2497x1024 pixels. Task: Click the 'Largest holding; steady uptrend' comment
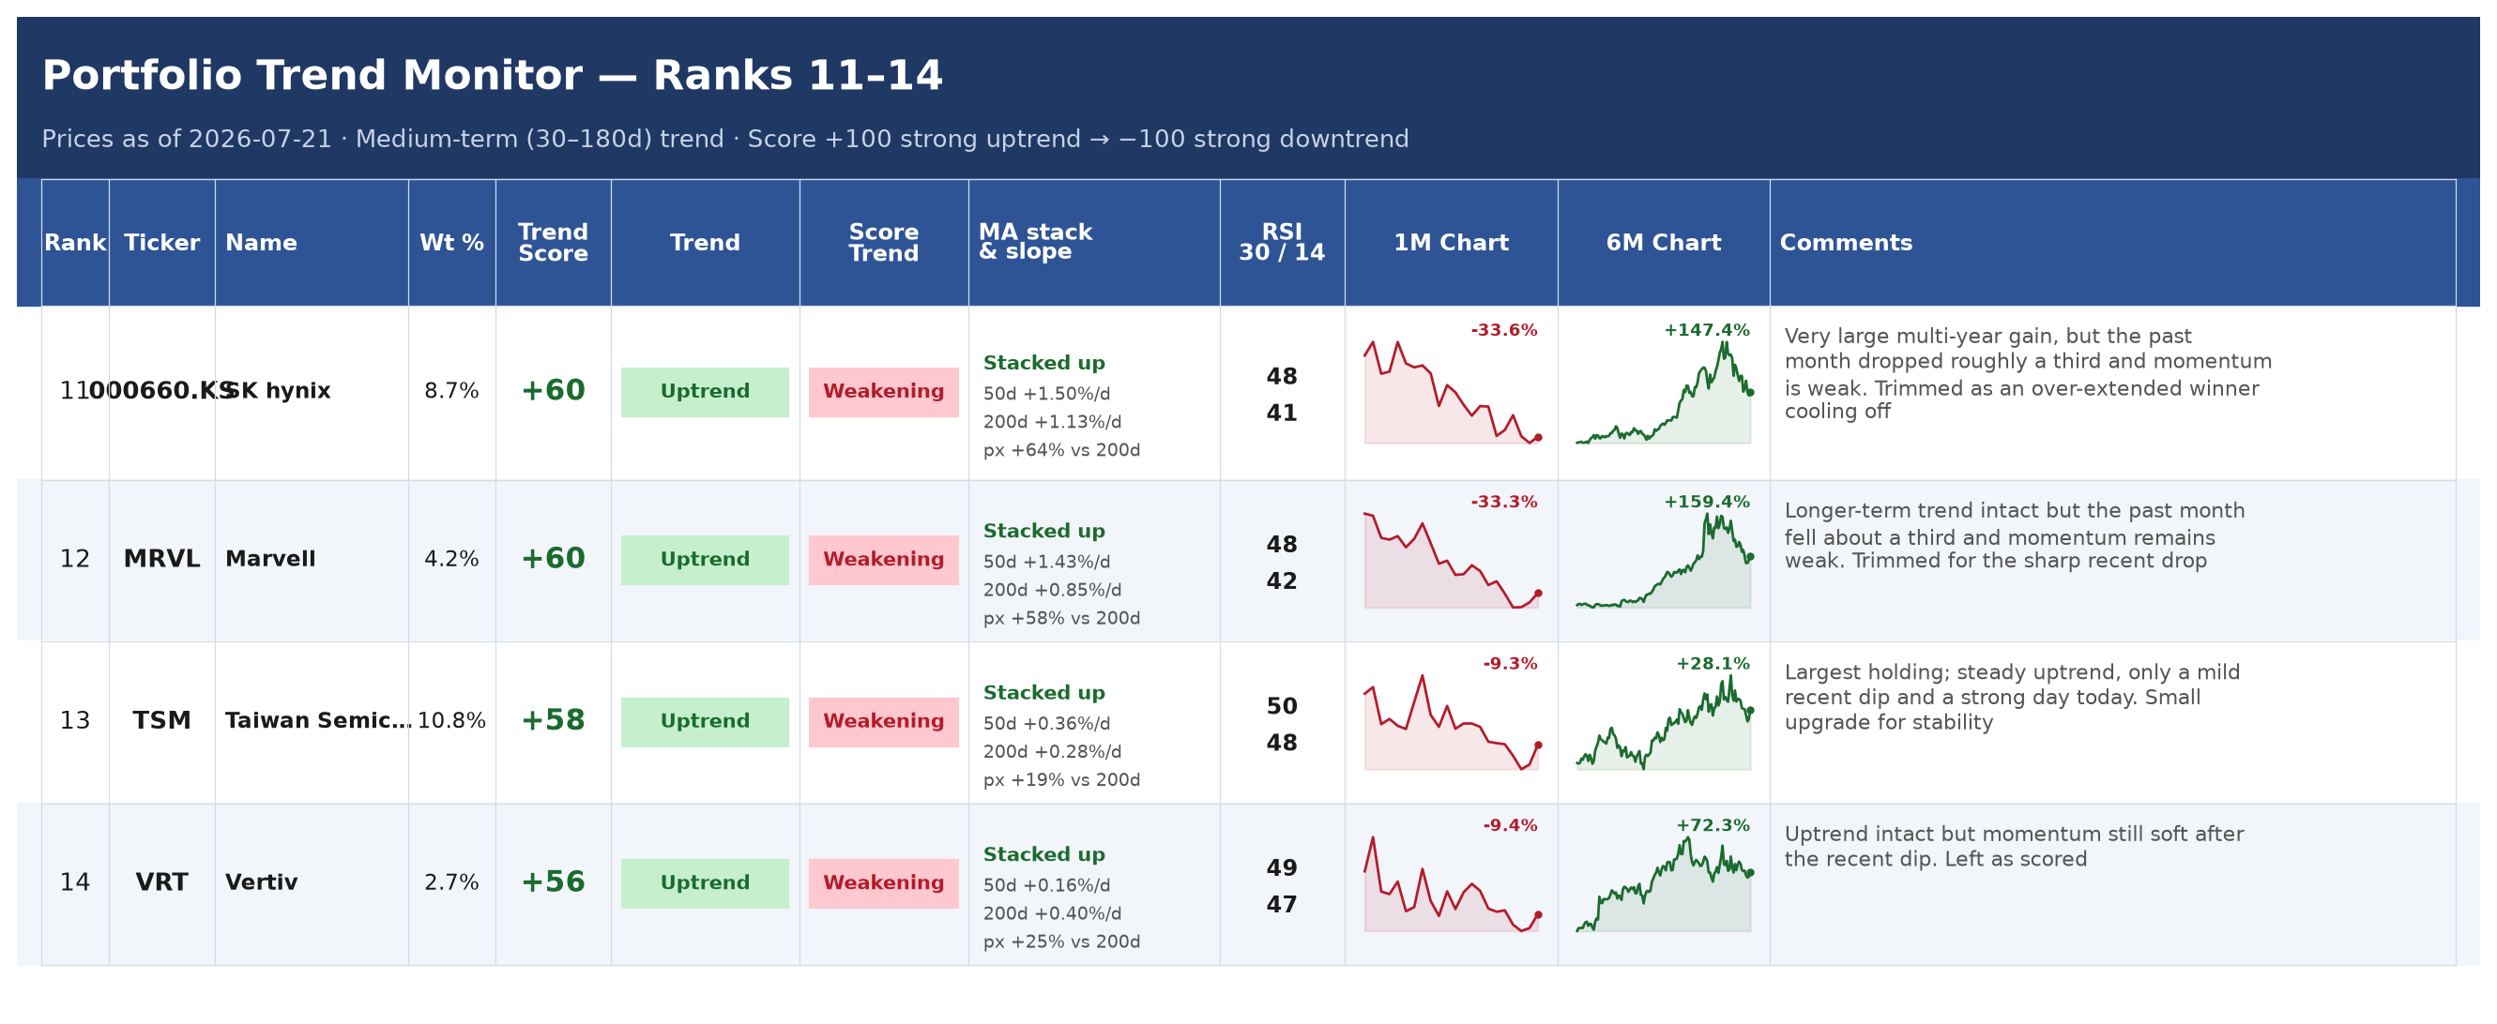pos(2013,699)
